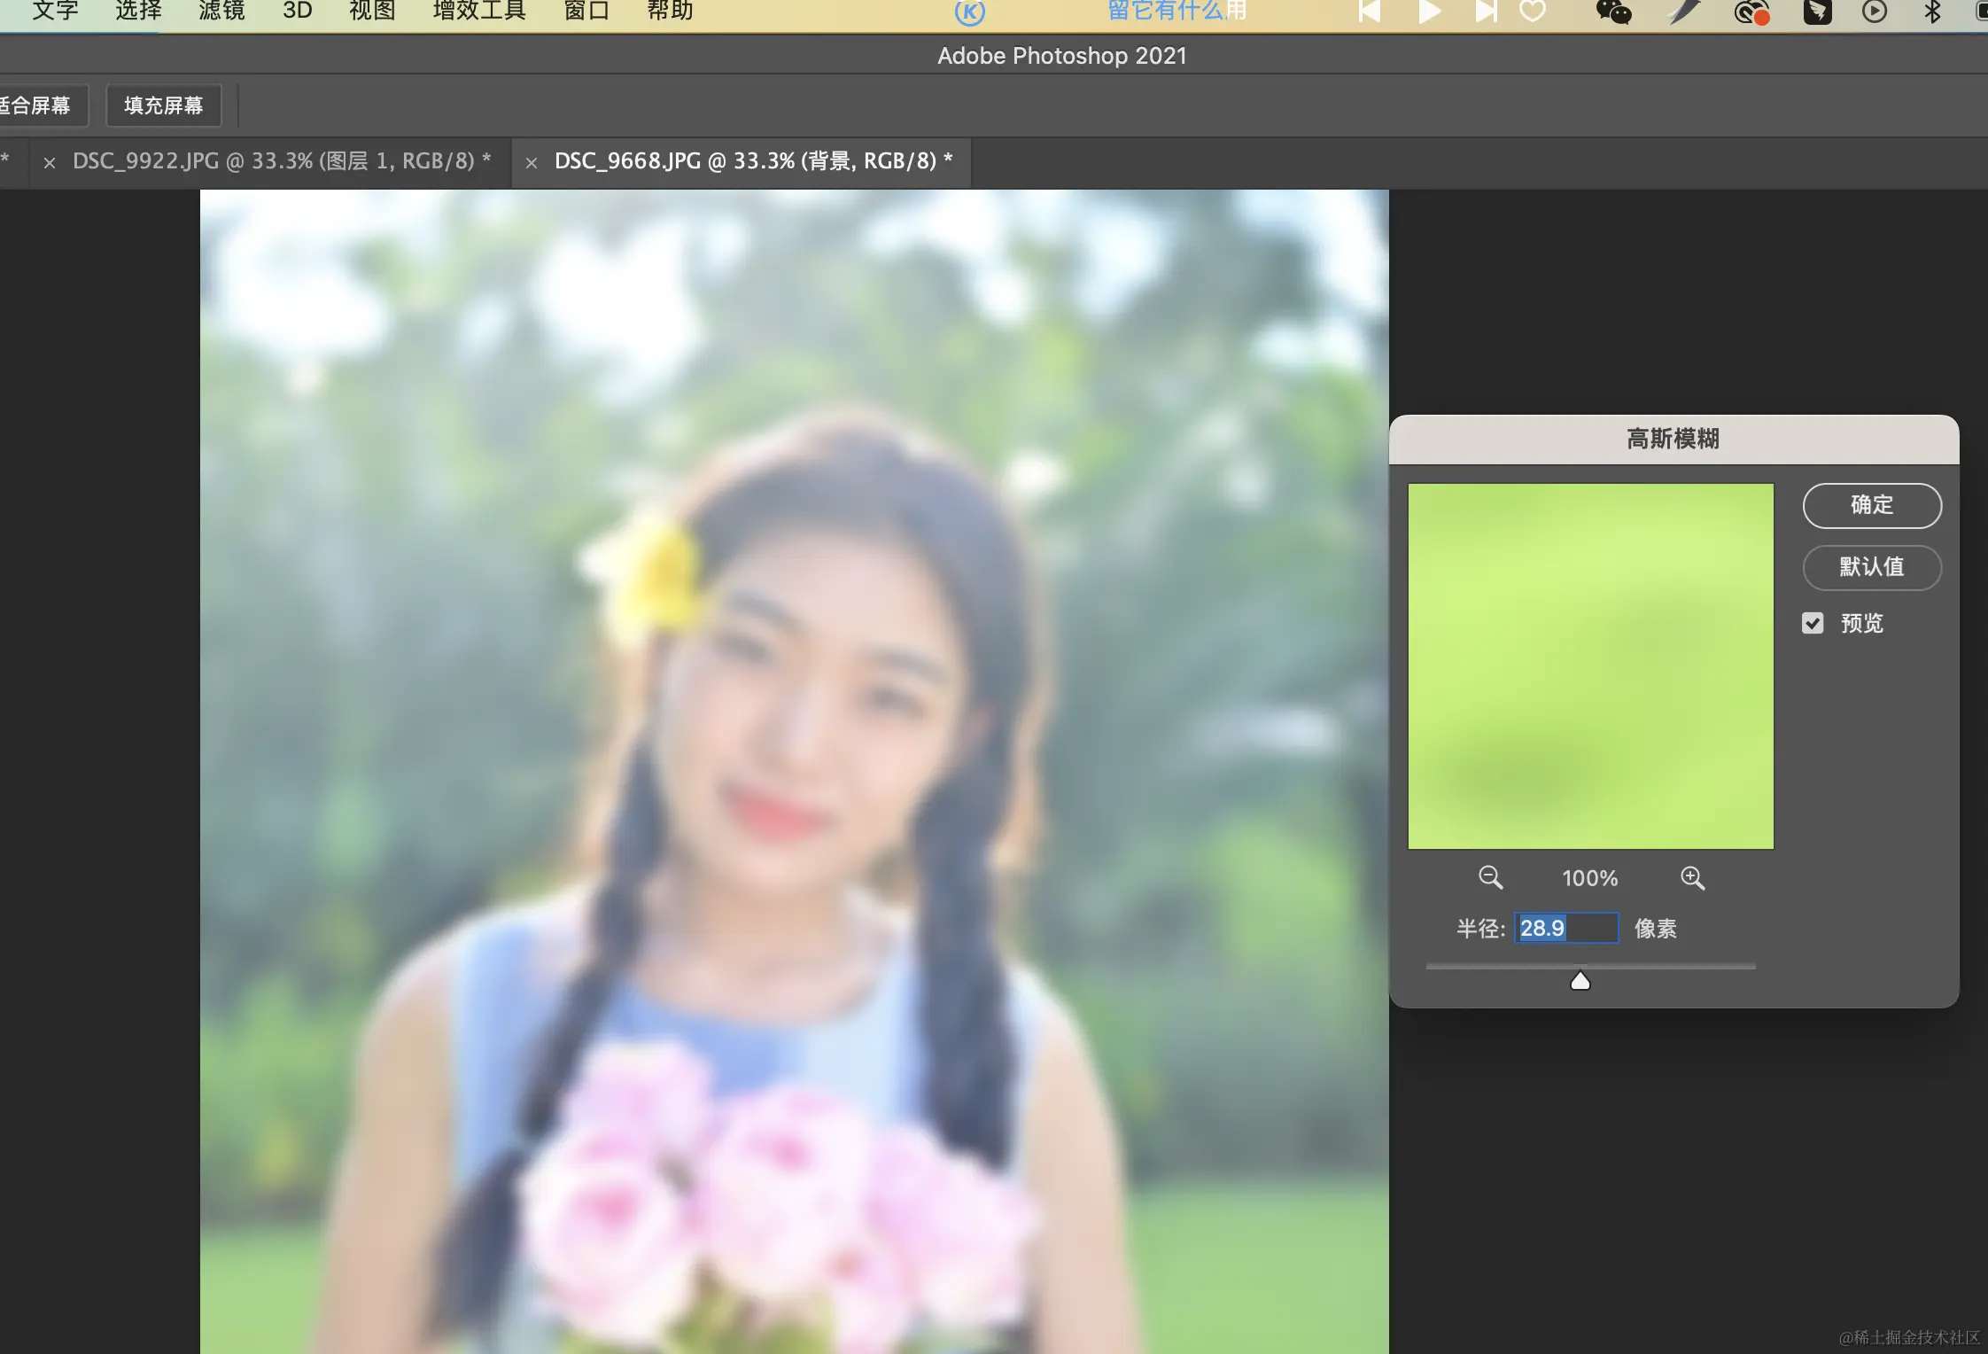The image size is (1988, 1354).
Task: Click 确定 to apply Gaussian blur
Action: tap(1871, 505)
